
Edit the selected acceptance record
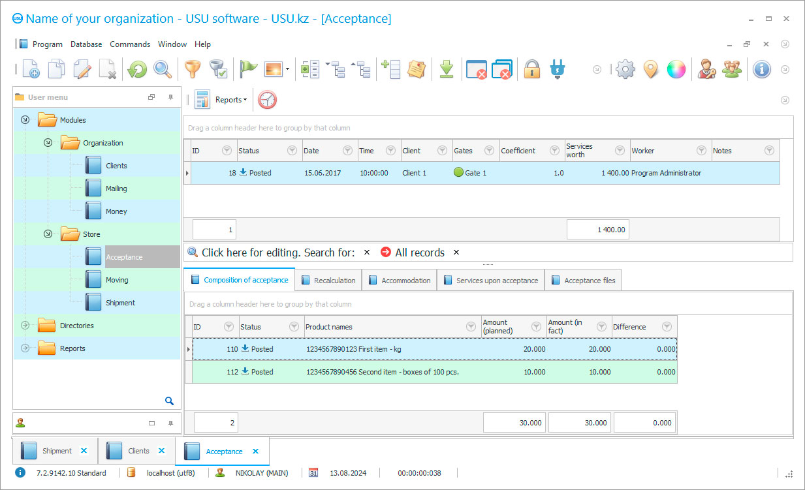[81, 69]
